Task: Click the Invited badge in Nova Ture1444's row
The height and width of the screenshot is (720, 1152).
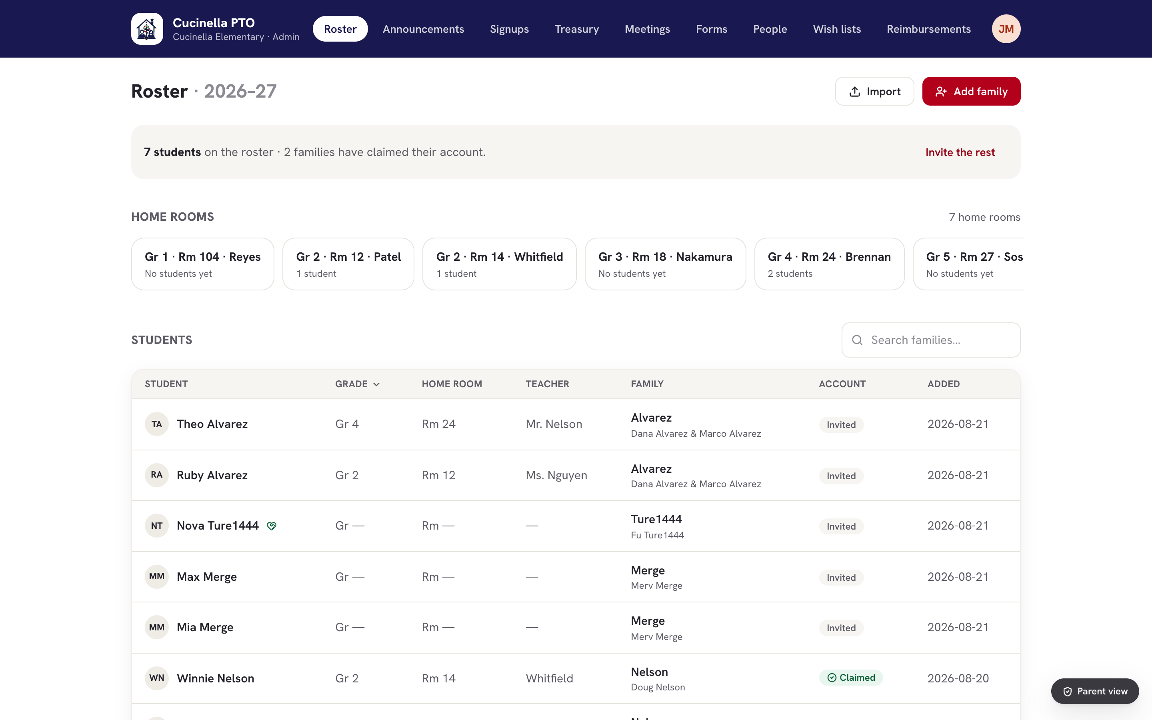Action: pos(841,526)
